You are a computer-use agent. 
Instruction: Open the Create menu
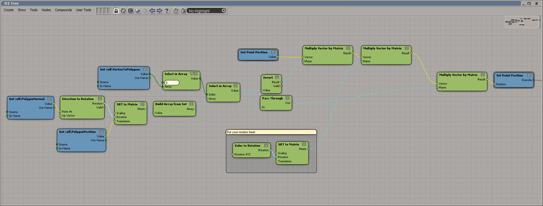pyautogui.click(x=9, y=10)
